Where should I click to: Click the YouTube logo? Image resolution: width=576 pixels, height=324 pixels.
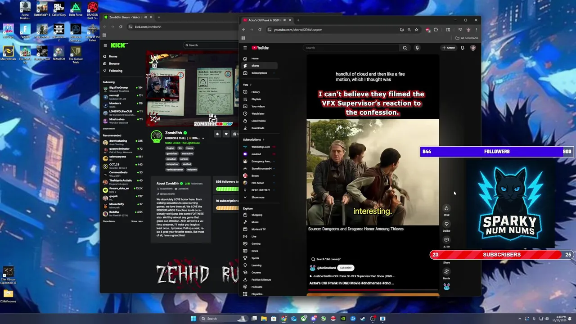point(260,48)
